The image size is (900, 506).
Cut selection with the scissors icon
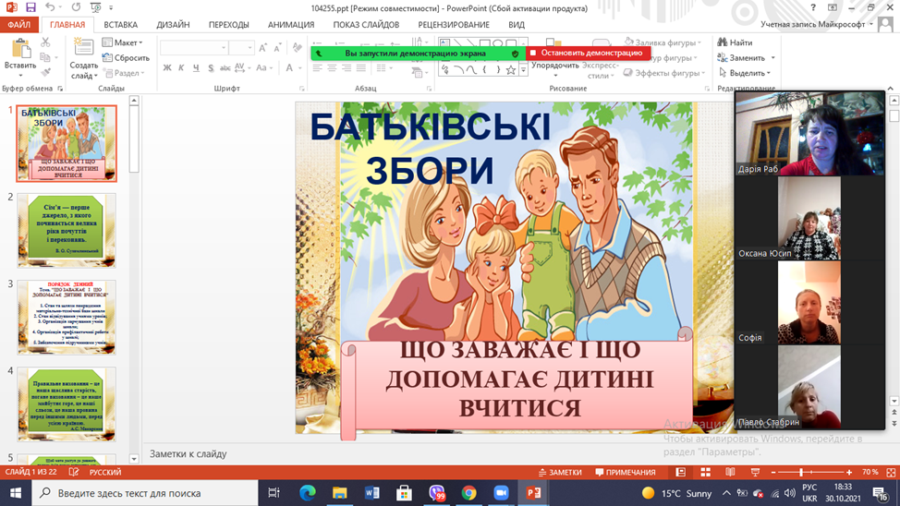point(45,42)
